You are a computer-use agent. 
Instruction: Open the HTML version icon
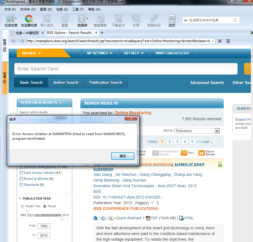click(181, 218)
